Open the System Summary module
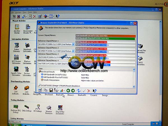Screen dimensions: 168x126 click(17, 47)
